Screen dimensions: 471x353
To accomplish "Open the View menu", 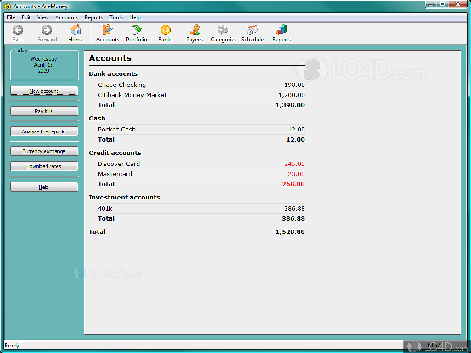I will pyautogui.click(x=43, y=17).
